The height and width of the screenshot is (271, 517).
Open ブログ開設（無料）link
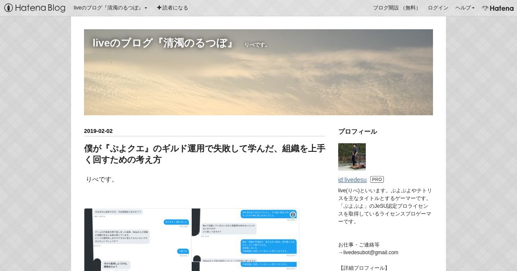tap(396, 8)
